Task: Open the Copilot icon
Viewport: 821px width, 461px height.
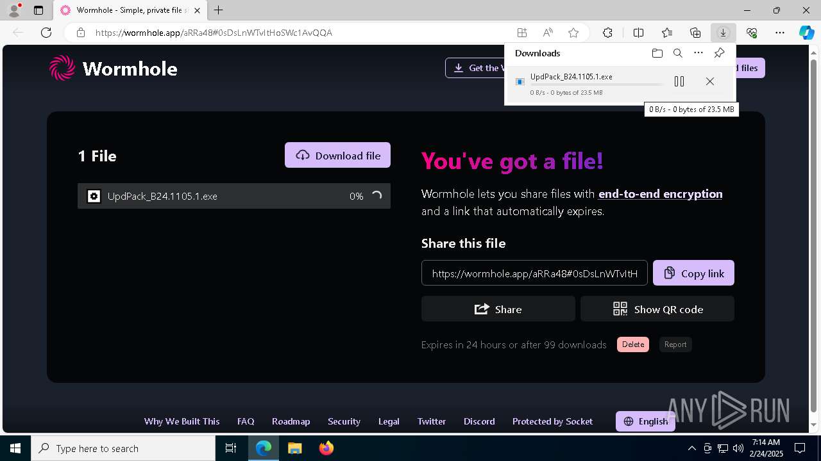Action: point(806,33)
